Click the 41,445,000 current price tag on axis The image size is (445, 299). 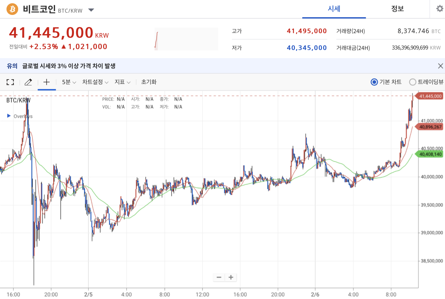coord(430,96)
